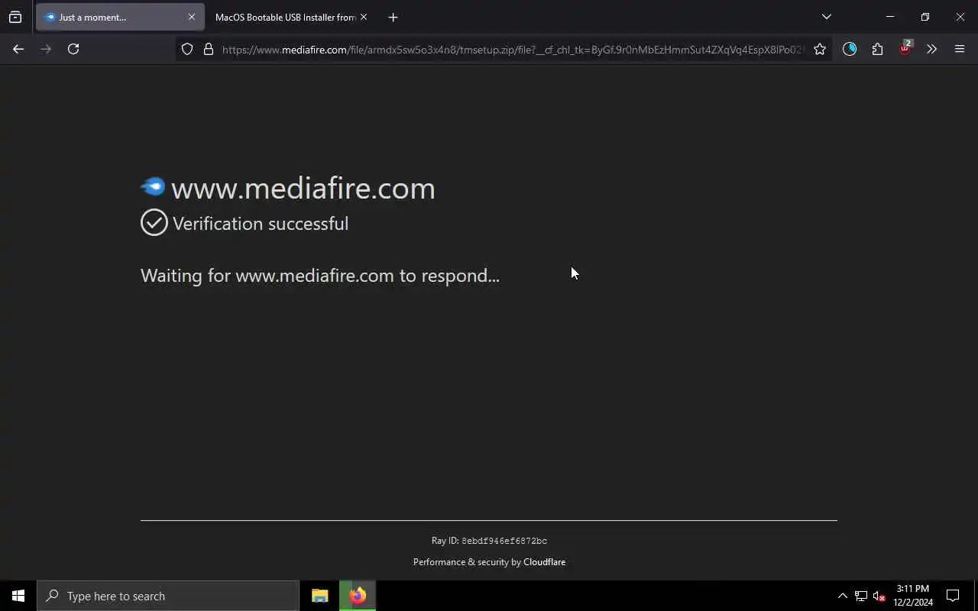Click the Firefox taskbar icon

[358, 596]
